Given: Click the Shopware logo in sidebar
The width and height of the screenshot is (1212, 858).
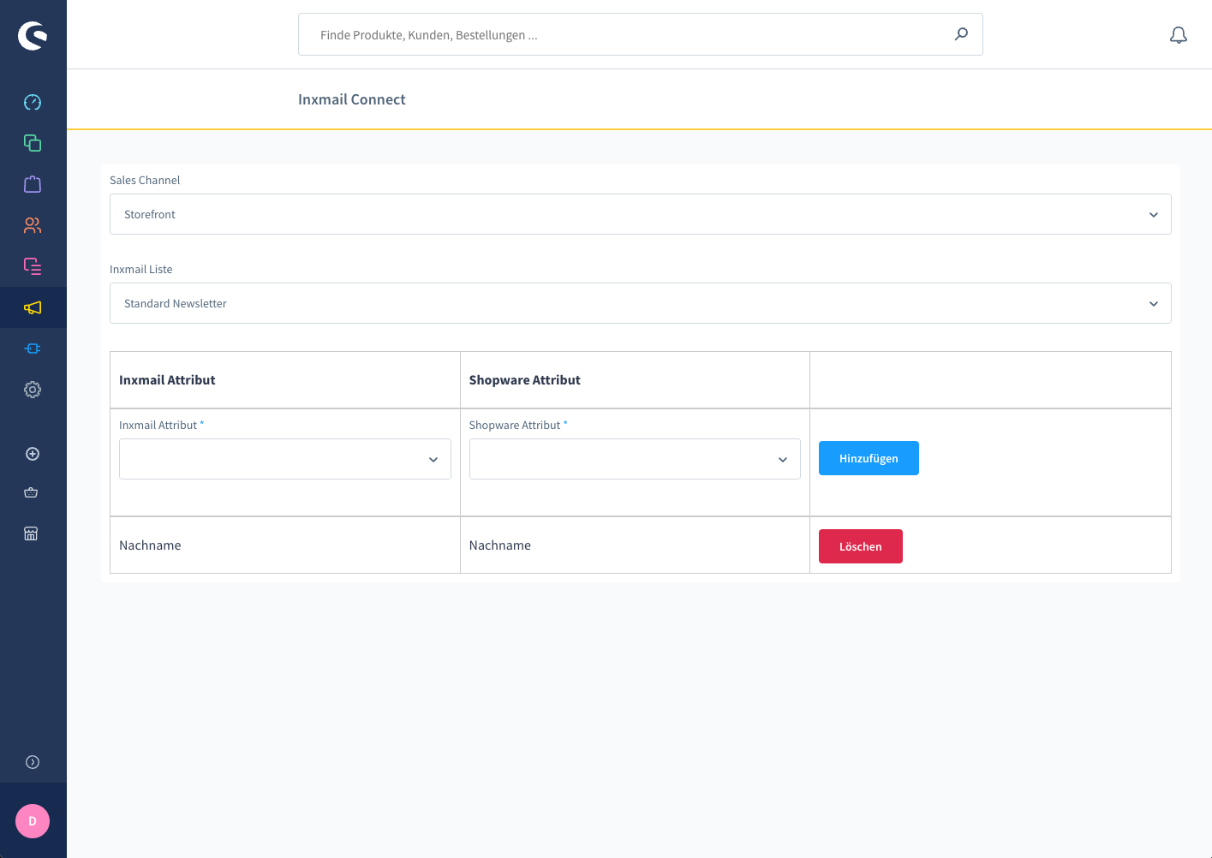Looking at the screenshot, I should [x=33, y=35].
